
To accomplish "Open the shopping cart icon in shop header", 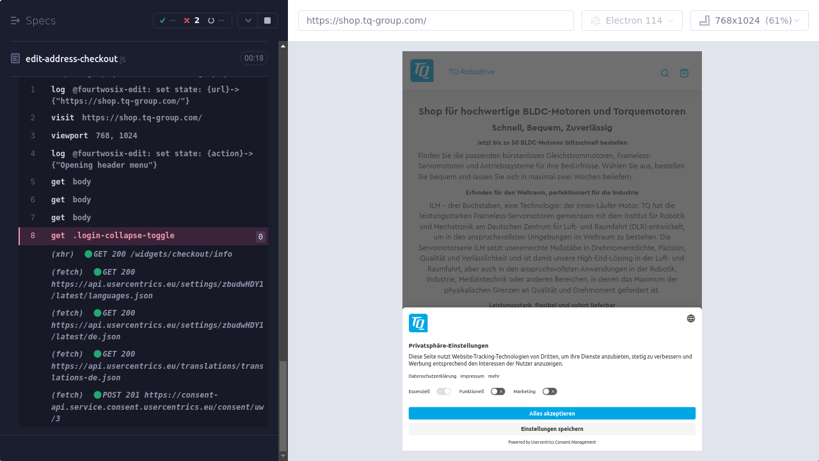I will [684, 73].
